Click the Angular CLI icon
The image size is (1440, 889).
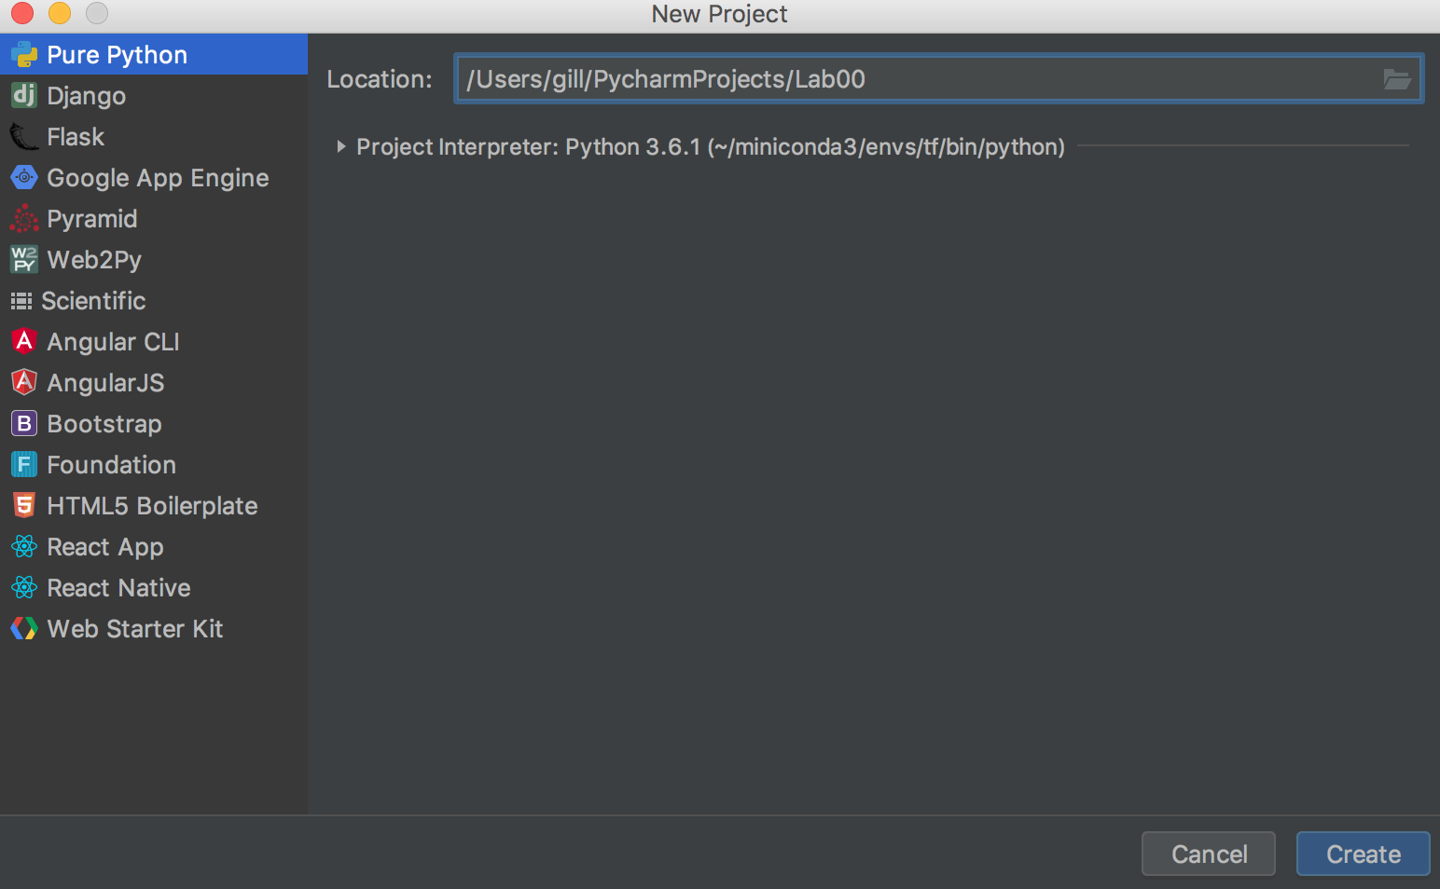point(23,341)
